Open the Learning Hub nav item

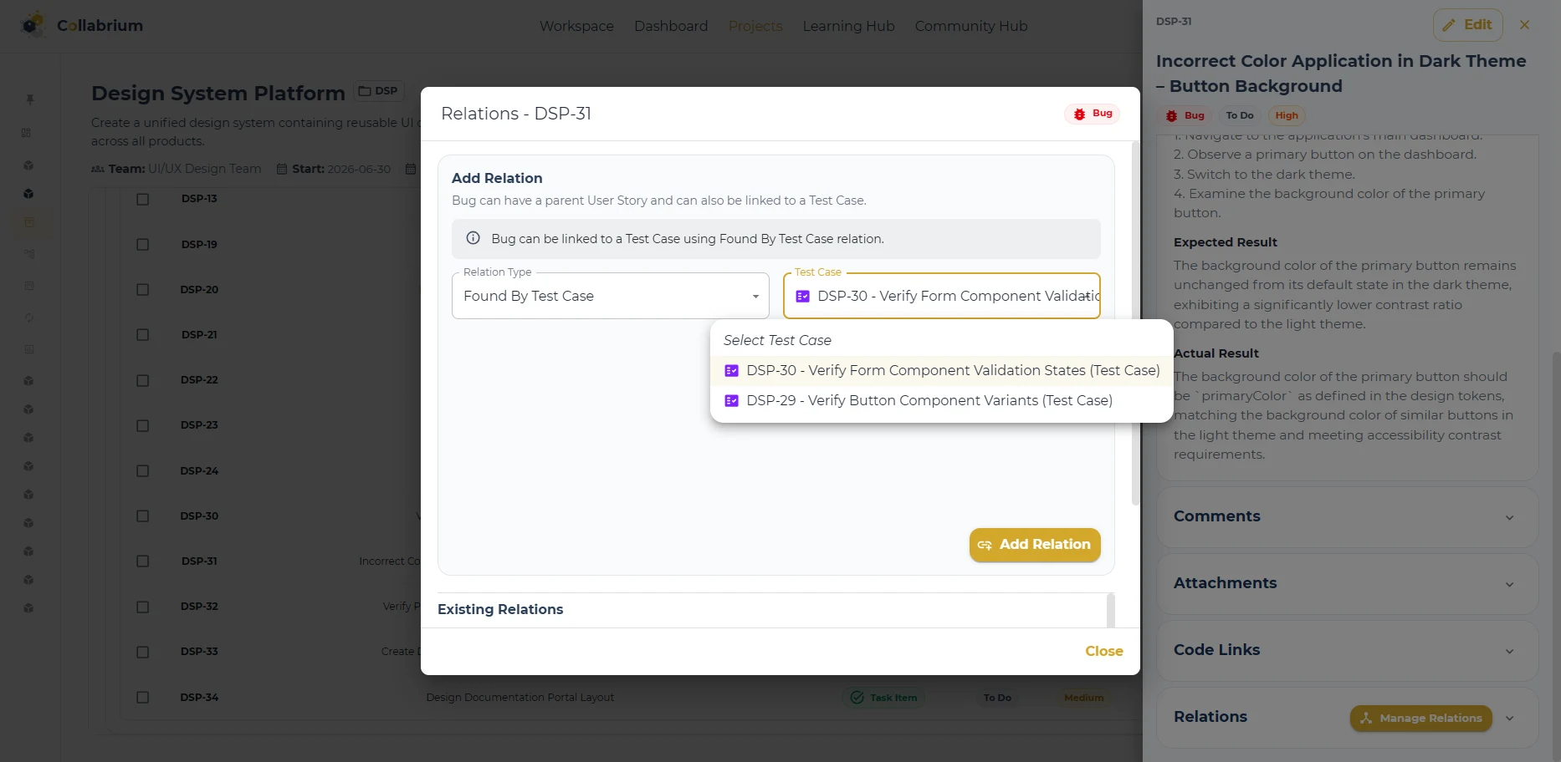(848, 26)
